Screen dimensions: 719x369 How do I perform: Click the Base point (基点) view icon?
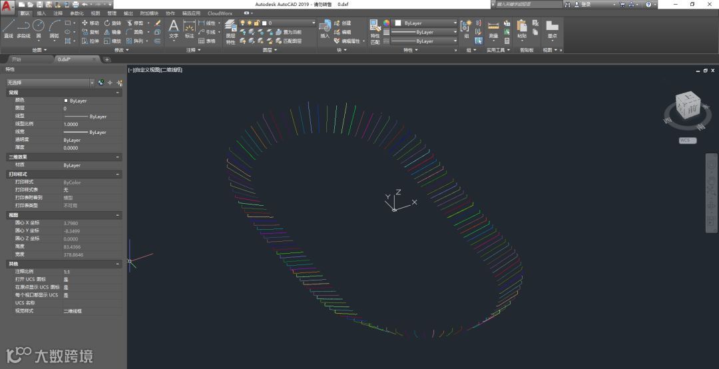(552, 29)
